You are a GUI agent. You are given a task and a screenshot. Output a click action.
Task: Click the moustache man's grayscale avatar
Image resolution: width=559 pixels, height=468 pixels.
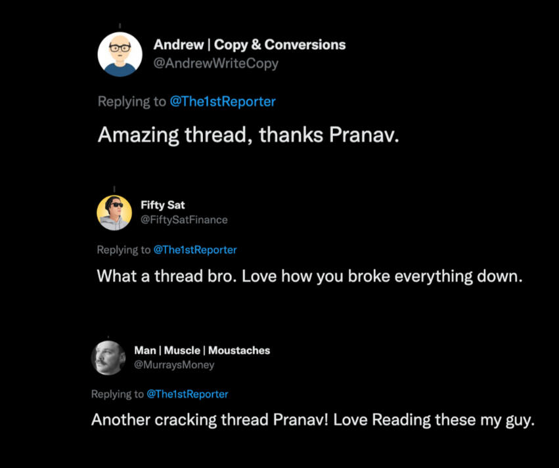click(108, 358)
